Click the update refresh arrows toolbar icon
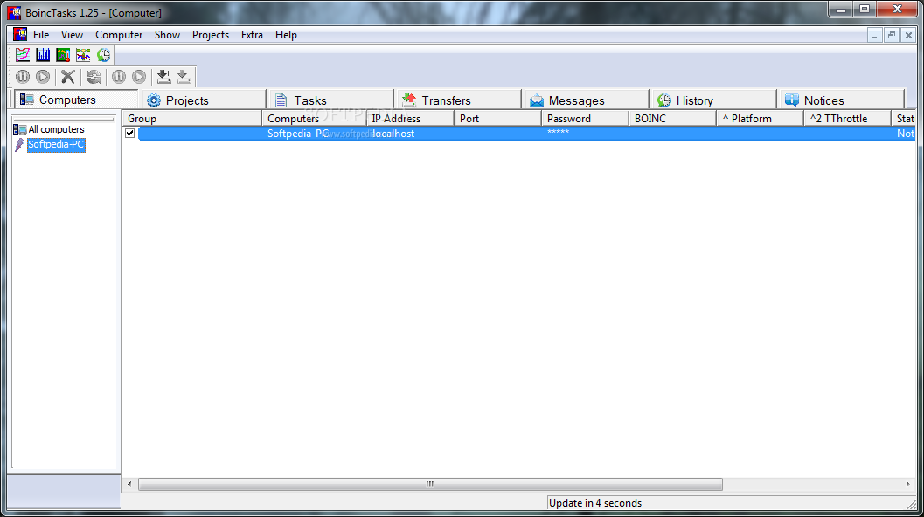Viewport: 924px width, 517px height. click(94, 77)
